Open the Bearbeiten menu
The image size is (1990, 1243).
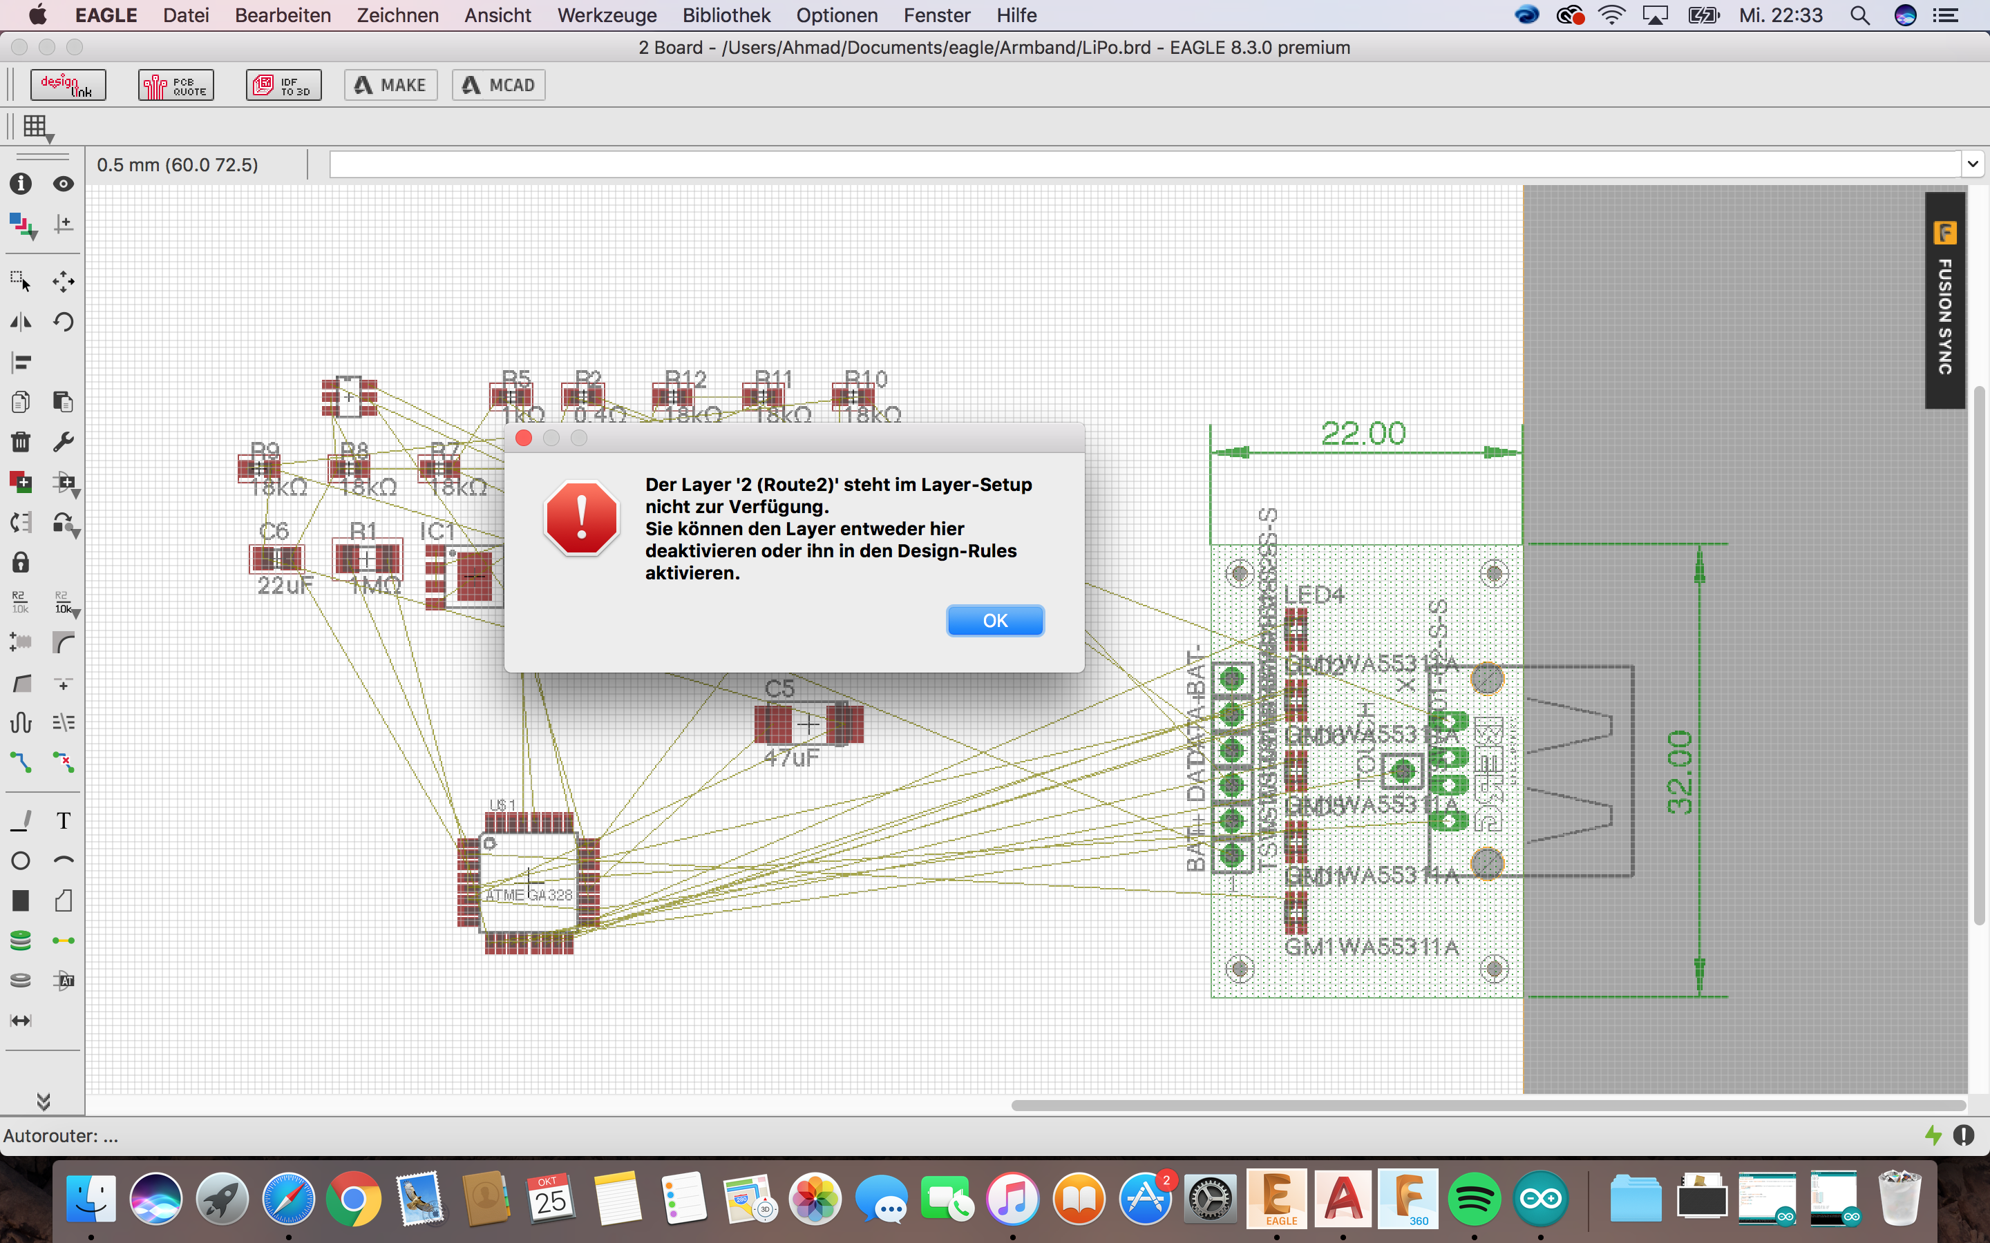(x=283, y=15)
